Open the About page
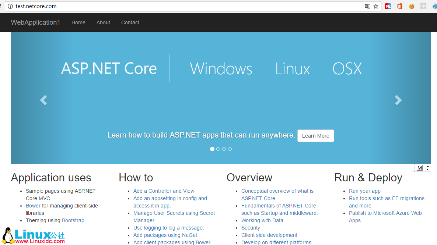Screen dimensions: 437x245 click(x=103, y=22)
